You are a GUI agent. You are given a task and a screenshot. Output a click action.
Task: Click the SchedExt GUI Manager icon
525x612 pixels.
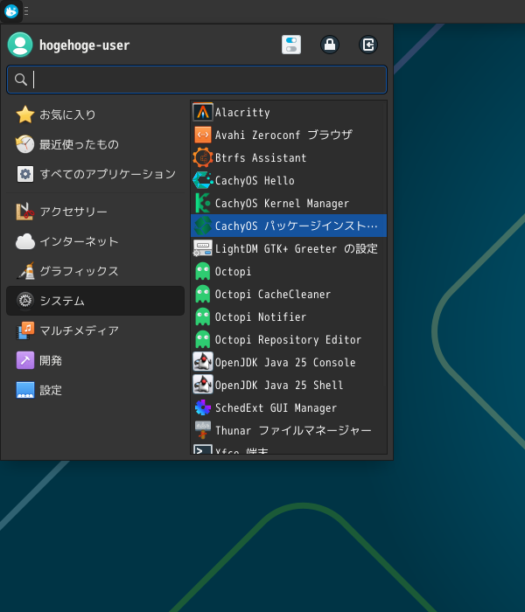click(x=203, y=407)
